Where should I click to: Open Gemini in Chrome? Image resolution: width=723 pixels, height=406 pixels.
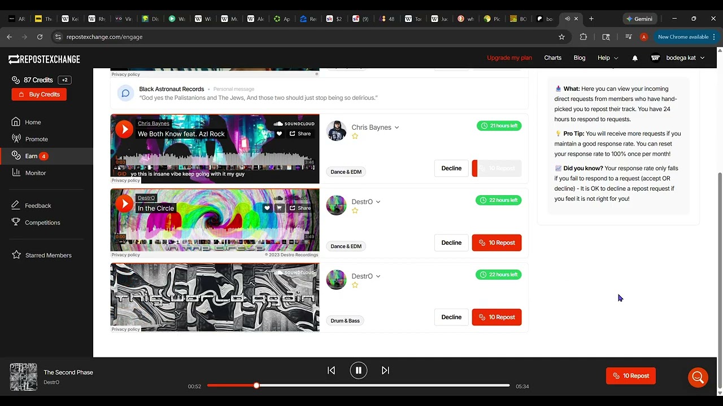click(x=639, y=19)
